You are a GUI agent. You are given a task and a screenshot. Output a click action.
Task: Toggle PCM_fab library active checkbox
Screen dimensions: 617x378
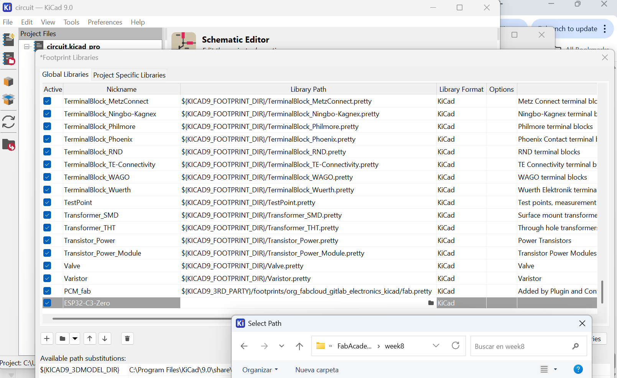(47, 291)
